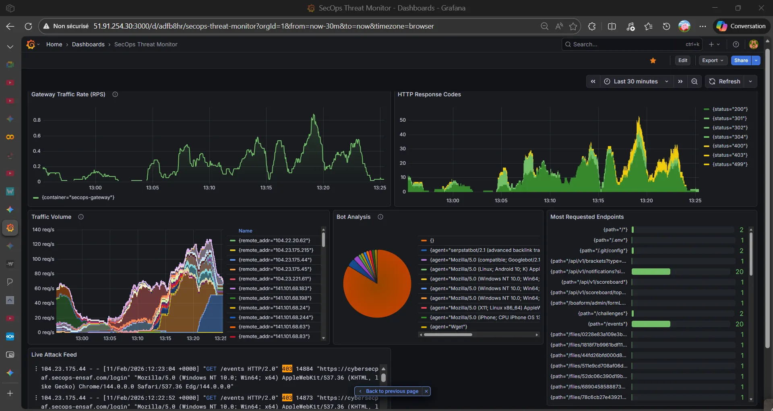Select the Dashboards breadcrumb item
This screenshot has width=773, height=411.
tap(89, 44)
